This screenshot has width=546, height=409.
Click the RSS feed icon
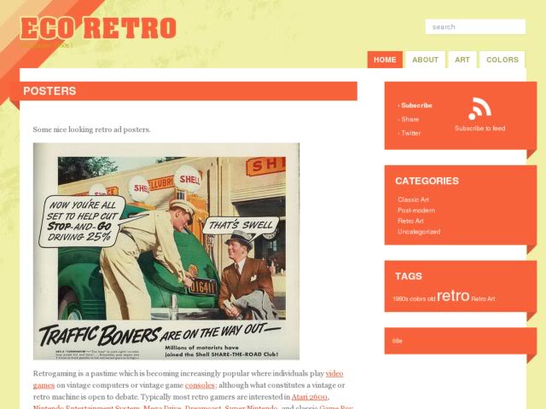(x=479, y=109)
